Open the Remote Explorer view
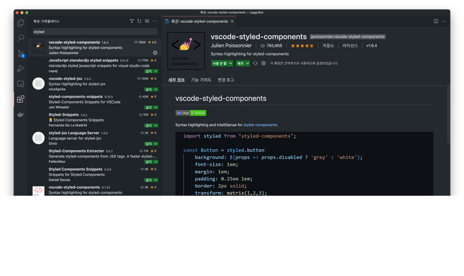Viewport: 464px width, 276px height. (x=21, y=84)
